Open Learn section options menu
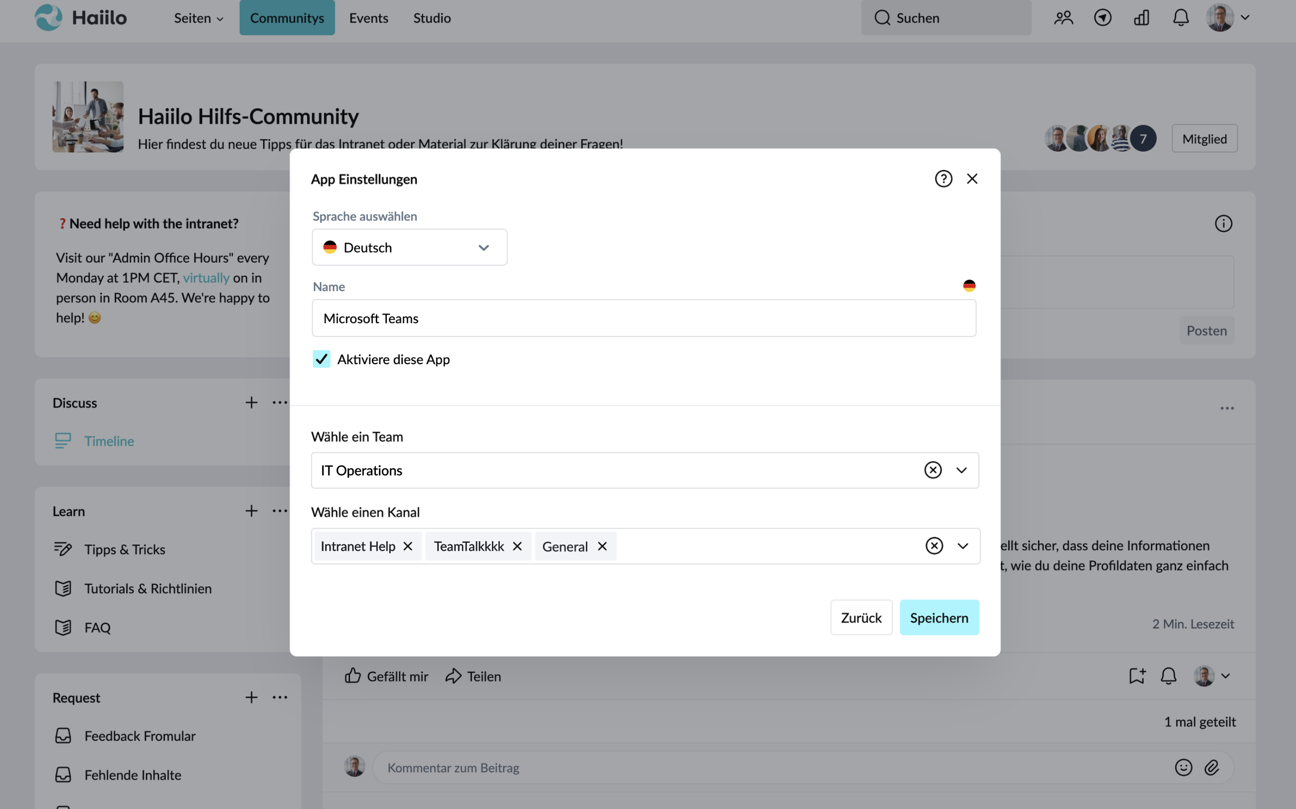1296x809 pixels. tap(280, 511)
